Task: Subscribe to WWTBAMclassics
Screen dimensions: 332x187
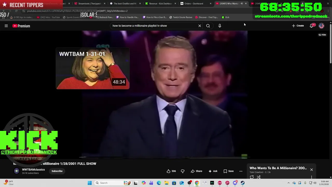Action: tap(57, 171)
